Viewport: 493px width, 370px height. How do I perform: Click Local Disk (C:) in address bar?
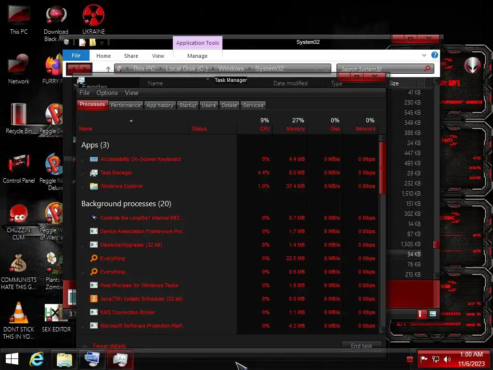[186, 68]
